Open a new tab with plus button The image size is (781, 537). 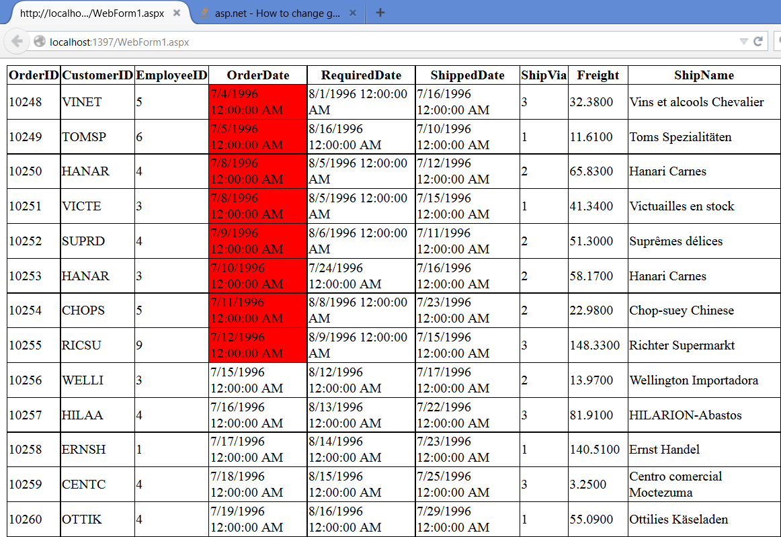click(x=380, y=13)
